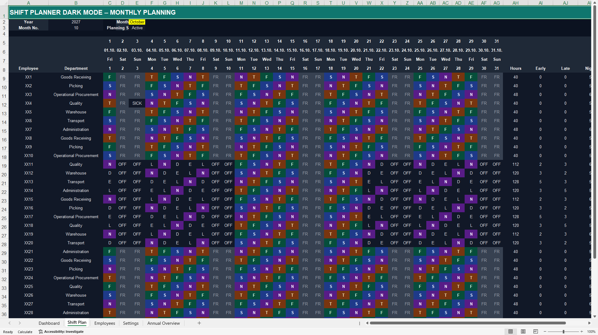
Task: Click the previous sheet navigation arrow
Action: 10,323
